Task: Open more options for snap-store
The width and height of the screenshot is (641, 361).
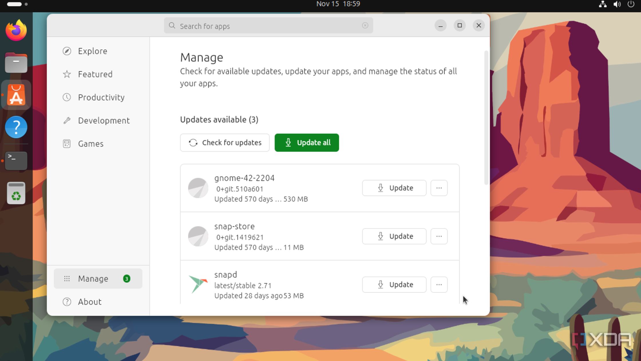Action: click(x=439, y=236)
